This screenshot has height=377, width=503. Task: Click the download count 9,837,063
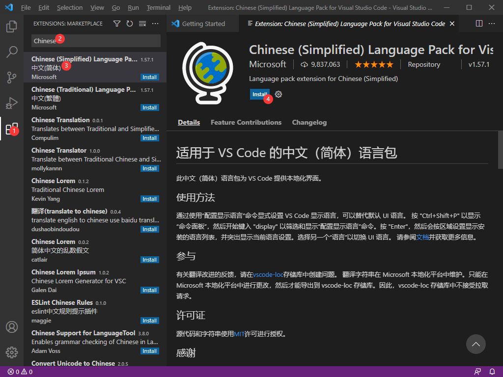point(320,64)
